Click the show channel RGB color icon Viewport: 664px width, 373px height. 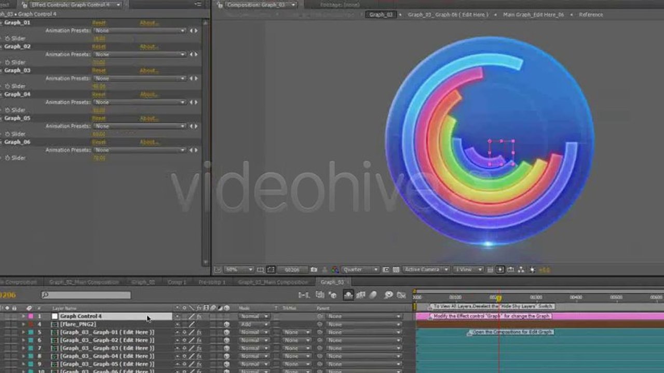335,269
